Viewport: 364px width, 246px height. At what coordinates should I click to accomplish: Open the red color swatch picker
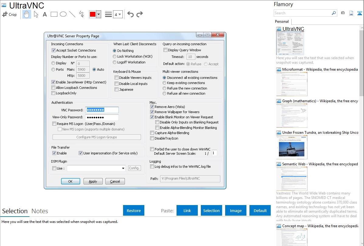coord(93,14)
